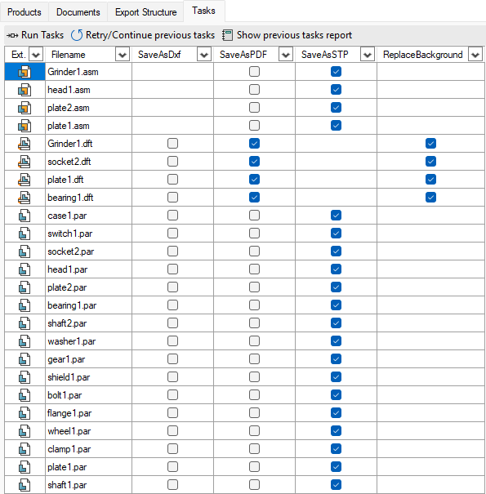Switch to the Products tab
This screenshot has height=494, width=486.
coord(25,12)
